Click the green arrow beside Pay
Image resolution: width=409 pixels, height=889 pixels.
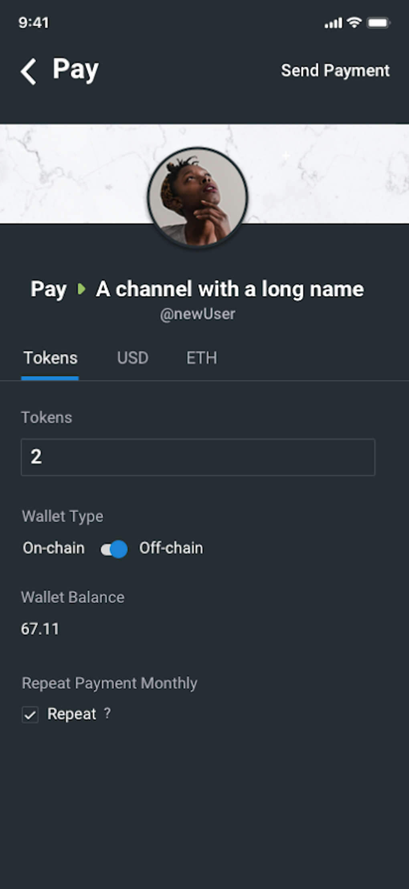tap(81, 289)
